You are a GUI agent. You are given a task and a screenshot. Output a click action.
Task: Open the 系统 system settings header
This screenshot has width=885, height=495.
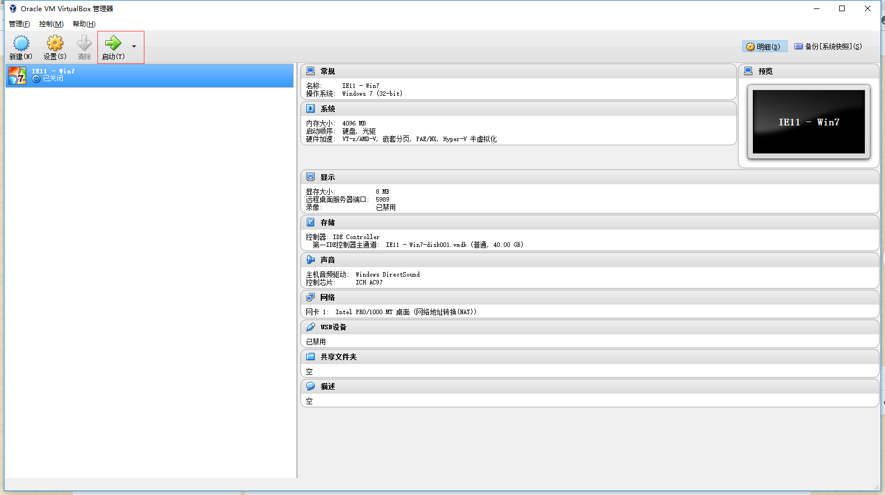519,109
